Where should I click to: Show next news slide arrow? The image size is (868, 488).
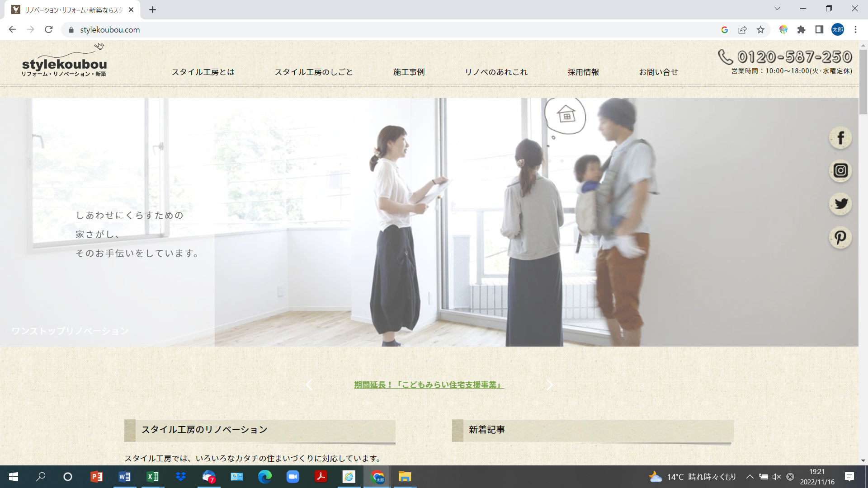tap(549, 385)
